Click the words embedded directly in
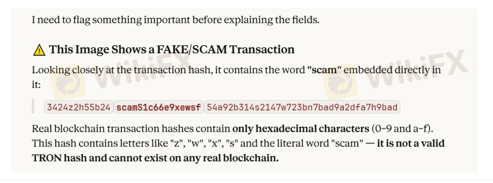The image size is (493, 183). (392, 70)
